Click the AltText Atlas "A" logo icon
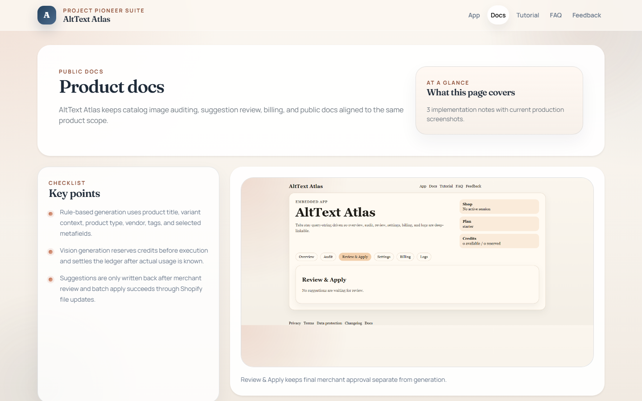 [x=47, y=15]
